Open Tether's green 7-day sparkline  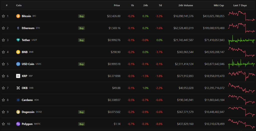point(241,40)
